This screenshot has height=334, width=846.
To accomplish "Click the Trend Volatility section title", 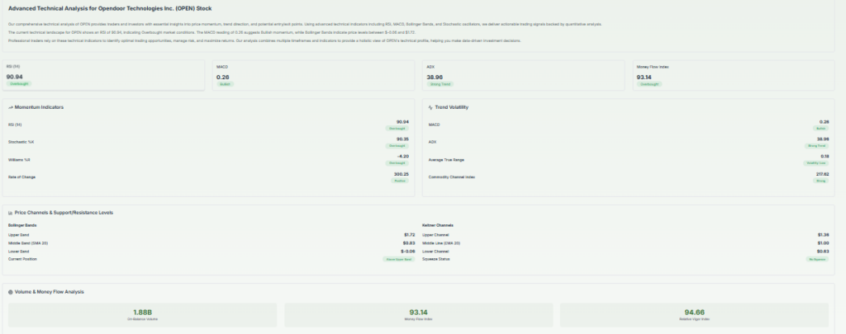I will [452, 108].
